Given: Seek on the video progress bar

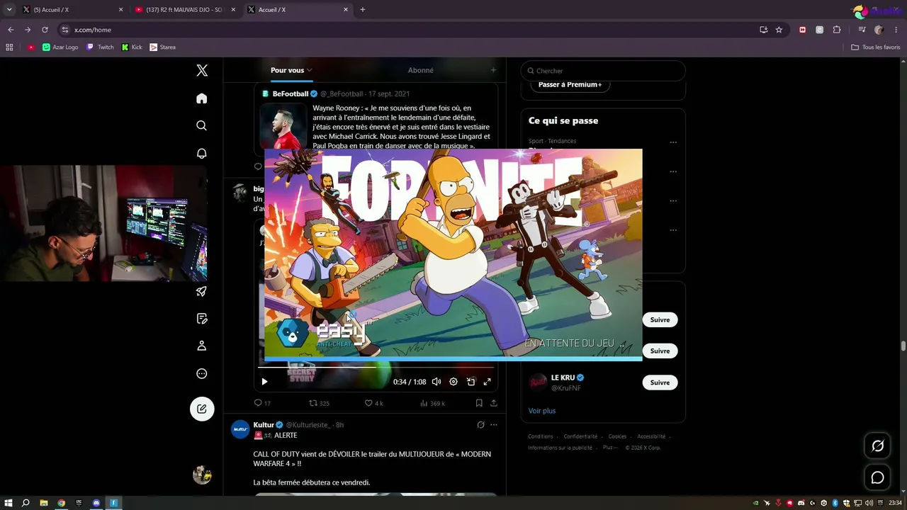Looking at the screenshot, I should pyautogui.click(x=376, y=368).
